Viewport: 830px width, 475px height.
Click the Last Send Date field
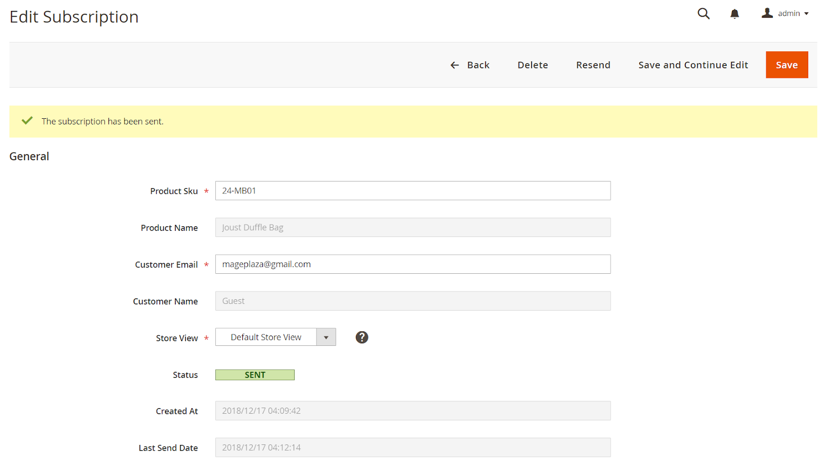[412, 448]
